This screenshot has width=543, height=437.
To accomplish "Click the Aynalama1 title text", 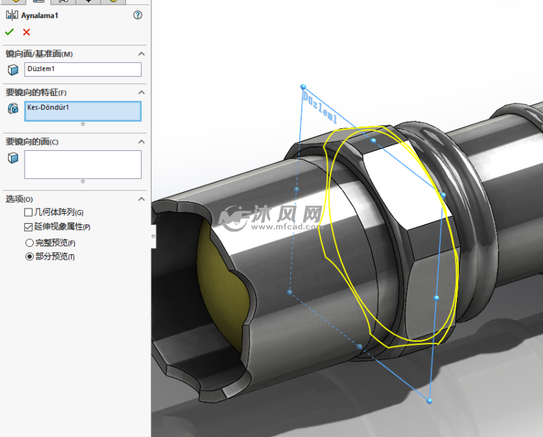I will click(40, 16).
